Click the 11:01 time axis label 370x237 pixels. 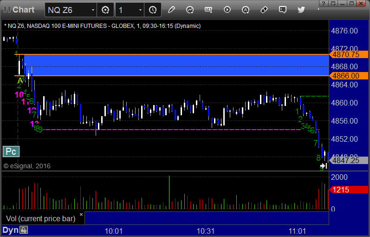point(297,231)
